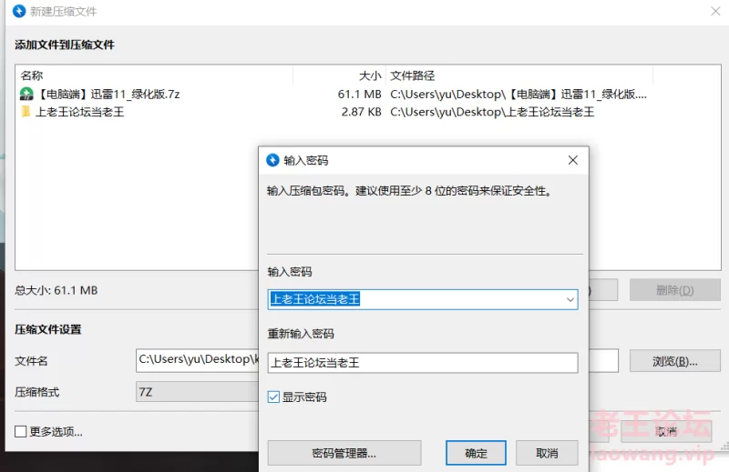Click the Bandizip icon in the 输入密码 dialog title
Screen dimensions: 729x472
(x=272, y=160)
